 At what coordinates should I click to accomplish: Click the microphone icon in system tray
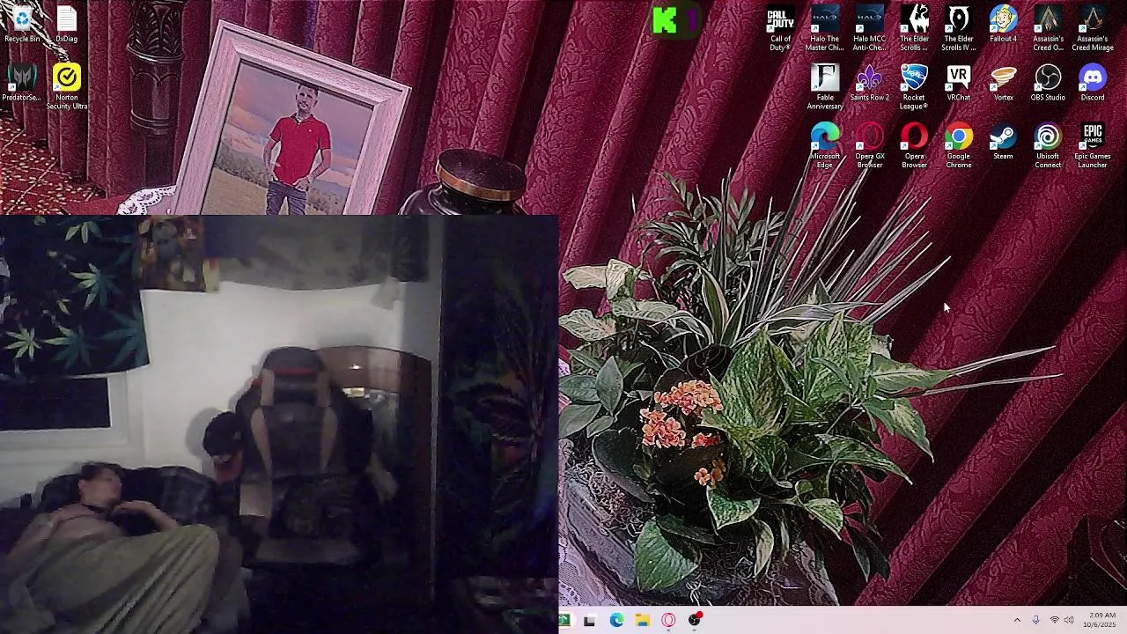1035,620
